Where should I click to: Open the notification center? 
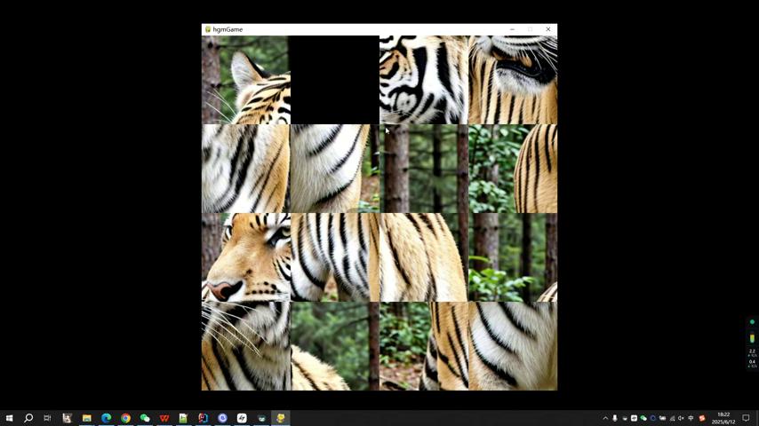coord(746,418)
